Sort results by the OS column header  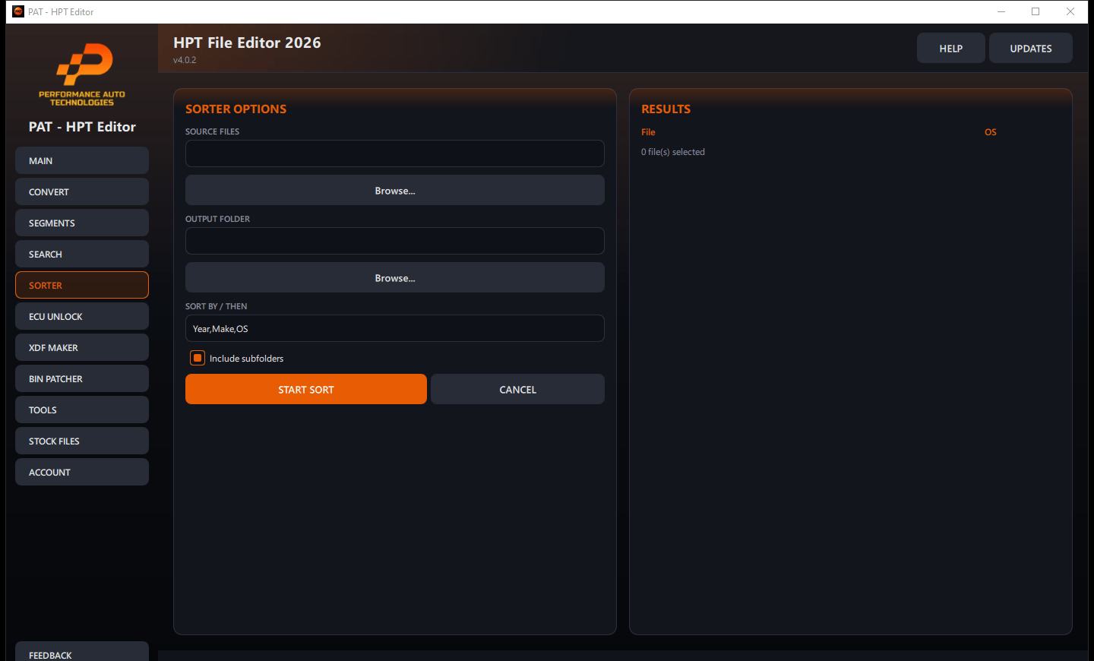pyautogui.click(x=991, y=132)
